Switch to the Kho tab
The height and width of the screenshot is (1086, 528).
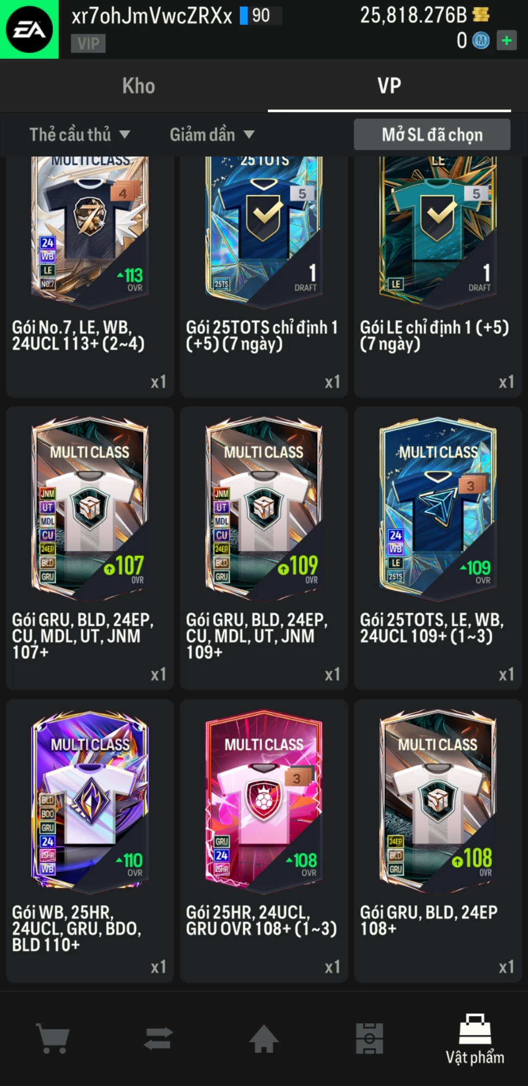pyautogui.click(x=139, y=86)
